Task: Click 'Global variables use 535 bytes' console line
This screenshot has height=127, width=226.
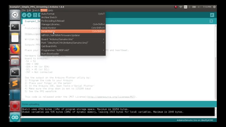Action: (103, 112)
